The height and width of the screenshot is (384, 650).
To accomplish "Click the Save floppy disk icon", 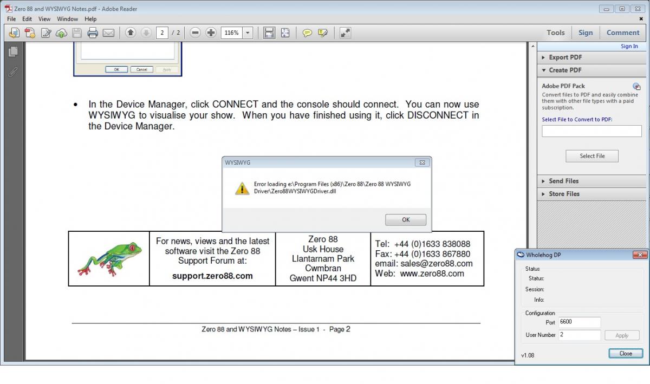I will point(77,33).
